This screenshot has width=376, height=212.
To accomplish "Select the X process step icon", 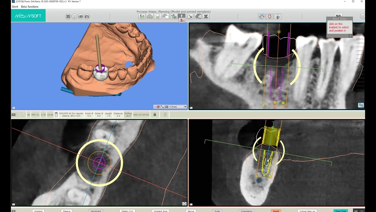I will (x=206, y=16).
